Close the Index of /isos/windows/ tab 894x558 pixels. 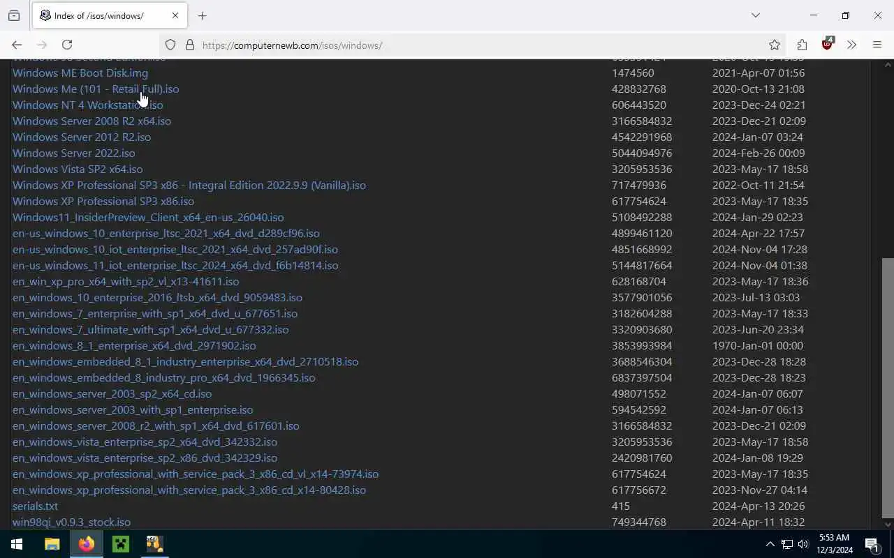click(175, 15)
